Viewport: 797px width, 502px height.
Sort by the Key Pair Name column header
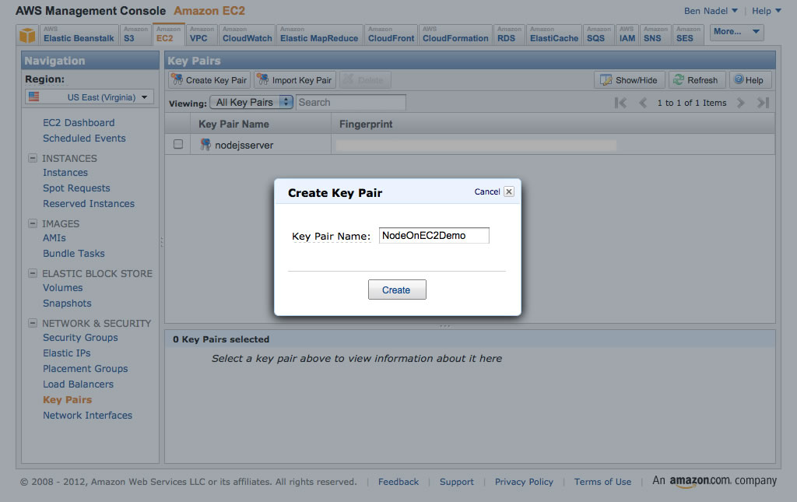261,124
